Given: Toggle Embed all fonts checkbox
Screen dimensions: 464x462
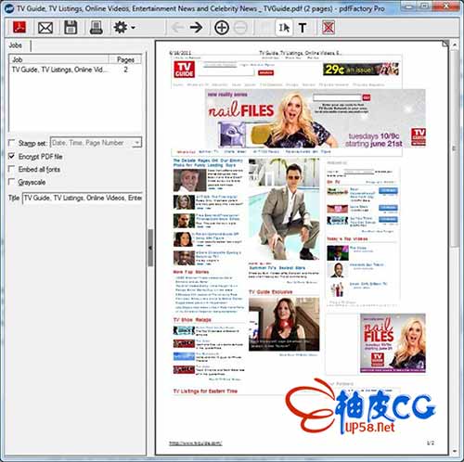Looking at the screenshot, I should pyautogui.click(x=12, y=169).
